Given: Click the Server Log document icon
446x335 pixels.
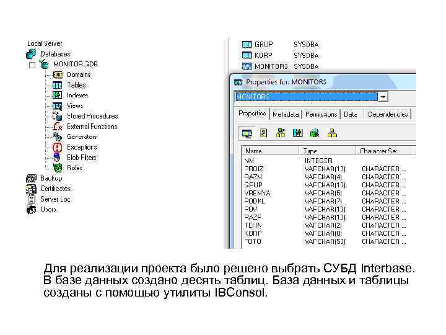Looking at the screenshot, I should click(32, 199).
